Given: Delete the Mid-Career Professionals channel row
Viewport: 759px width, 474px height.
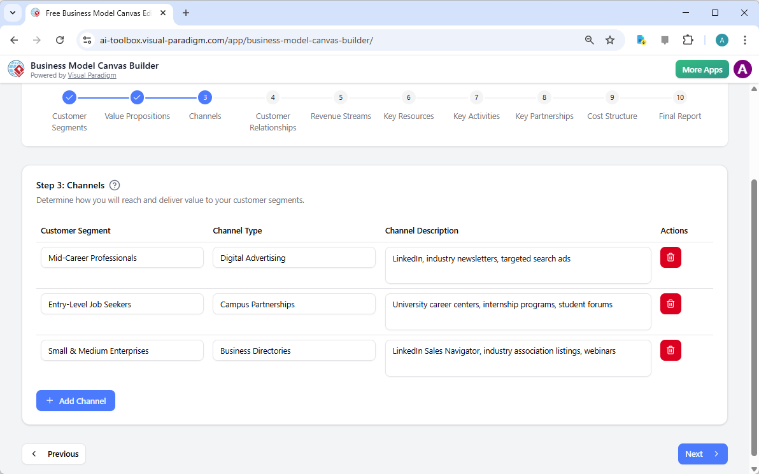Looking at the screenshot, I should (670, 257).
